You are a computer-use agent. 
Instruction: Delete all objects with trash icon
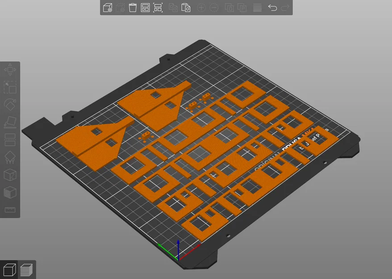click(133, 8)
